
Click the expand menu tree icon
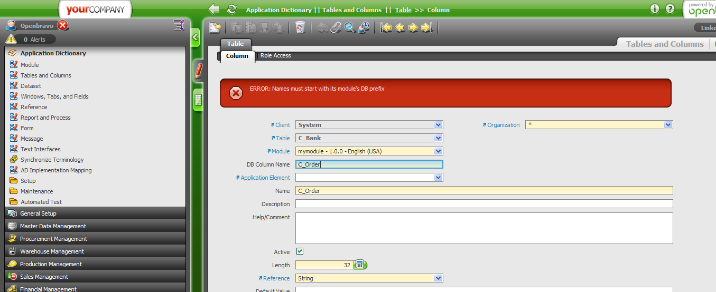coord(179,25)
